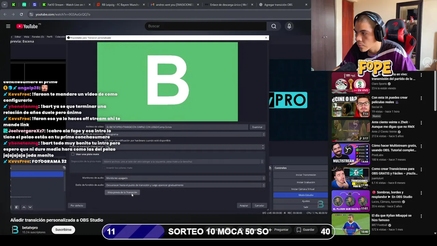Click the Por defecto button
437x246 pixels.
click(77, 206)
